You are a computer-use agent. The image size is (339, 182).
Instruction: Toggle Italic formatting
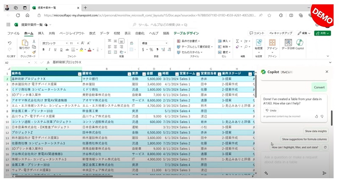tap(49, 50)
